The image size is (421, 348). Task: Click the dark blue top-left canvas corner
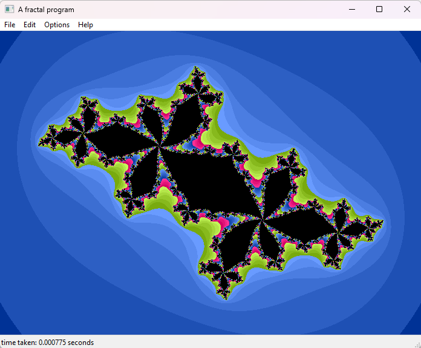tap(5, 36)
